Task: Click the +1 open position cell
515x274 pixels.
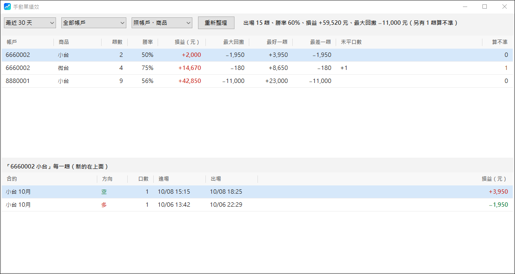Action: tap(344, 68)
